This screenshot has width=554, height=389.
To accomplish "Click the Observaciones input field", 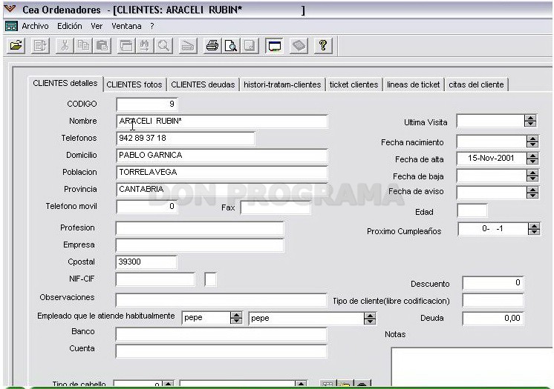I will 221,300.
